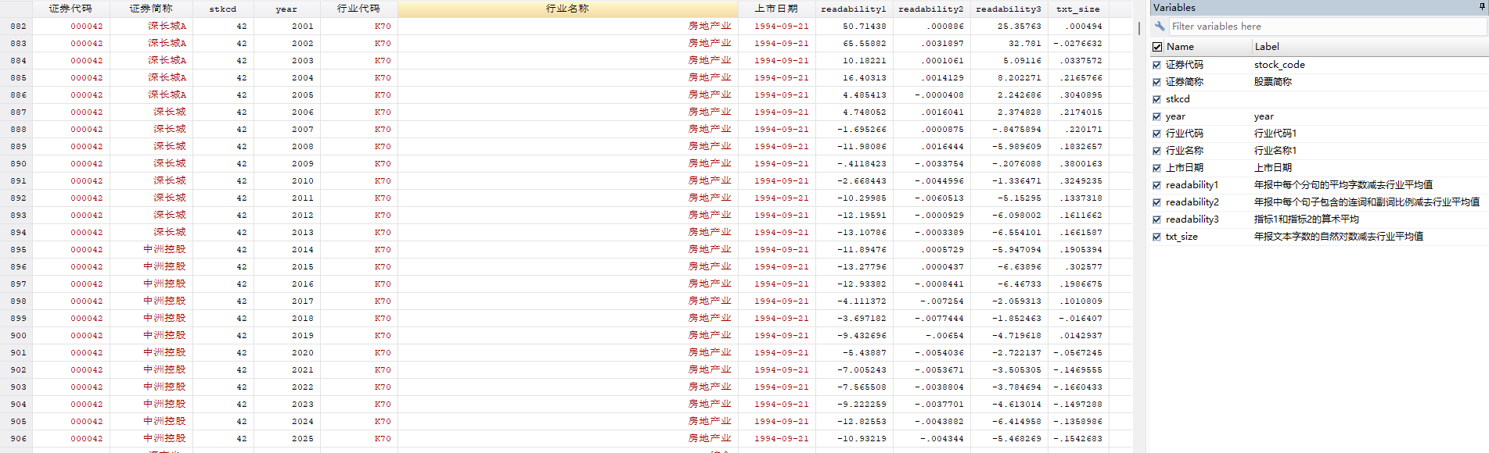Viewport: 1489px width, 453px height.
Task: Click readability1 value 50.71438
Action: pos(854,26)
